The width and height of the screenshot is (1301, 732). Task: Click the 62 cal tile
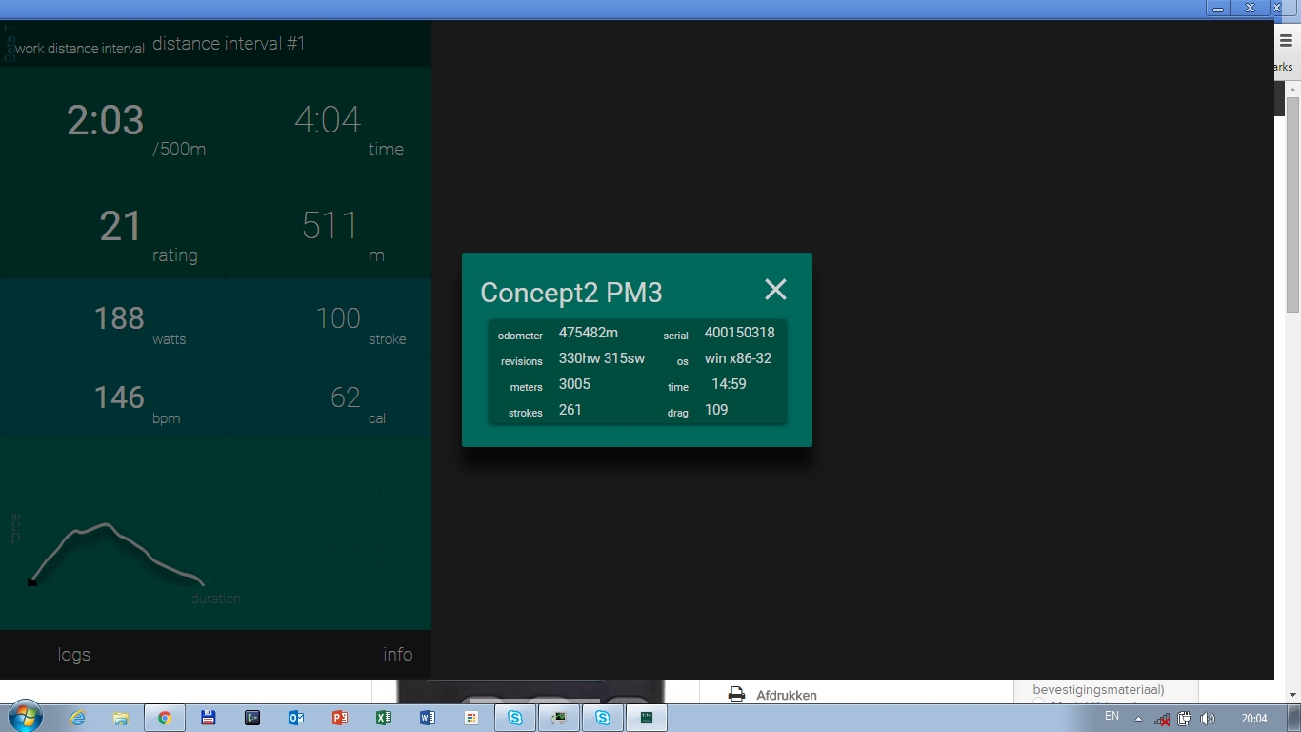click(329, 397)
